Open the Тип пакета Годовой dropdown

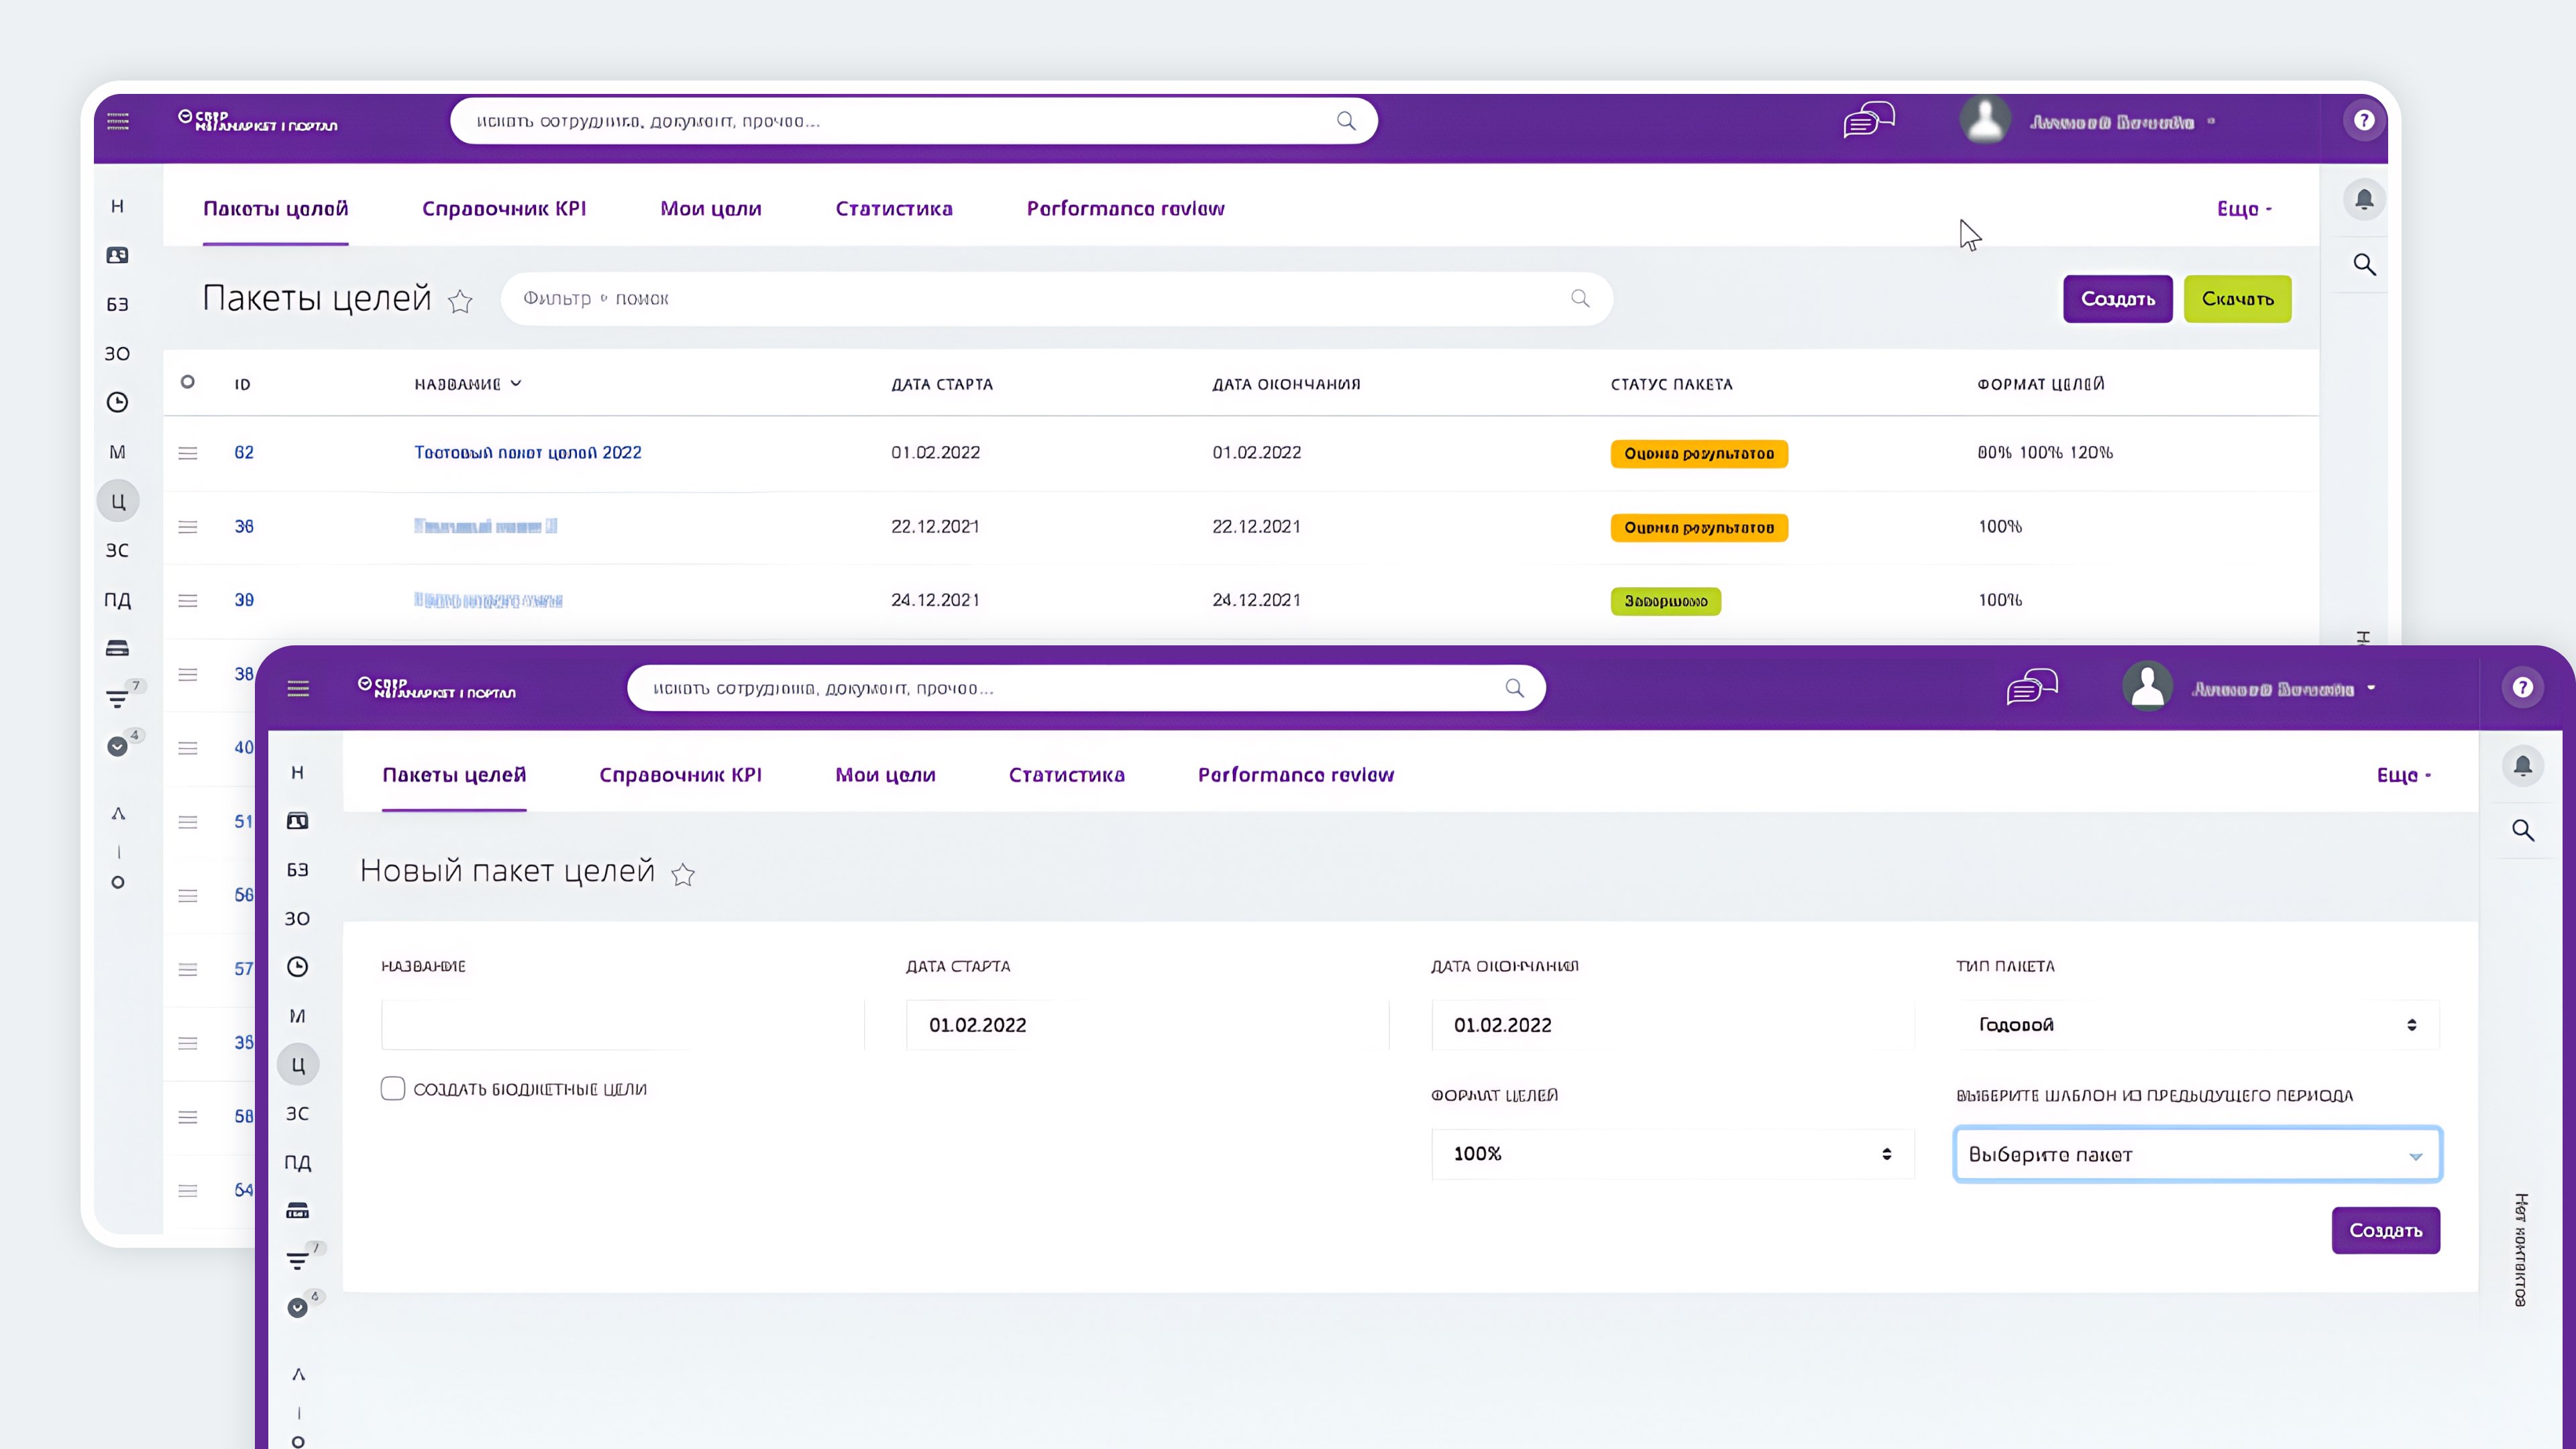pos(2196,1024)
